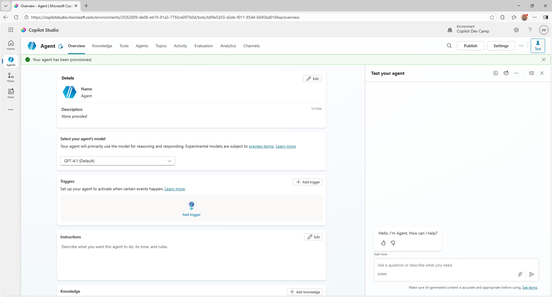Open help question mark icon
This screenshot has width=552, height=297.
tap(530, 30)
